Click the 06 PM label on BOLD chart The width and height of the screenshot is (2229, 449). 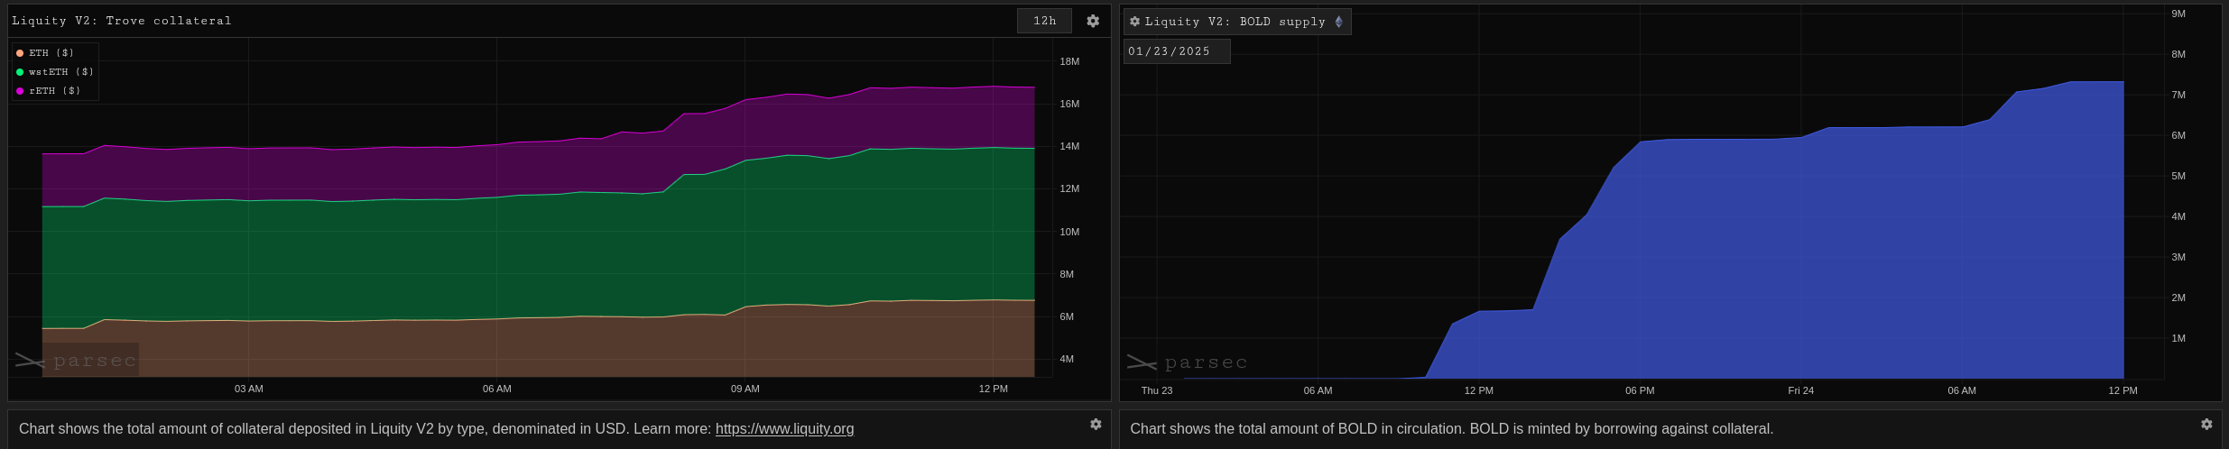click(x=1640, y=390)
